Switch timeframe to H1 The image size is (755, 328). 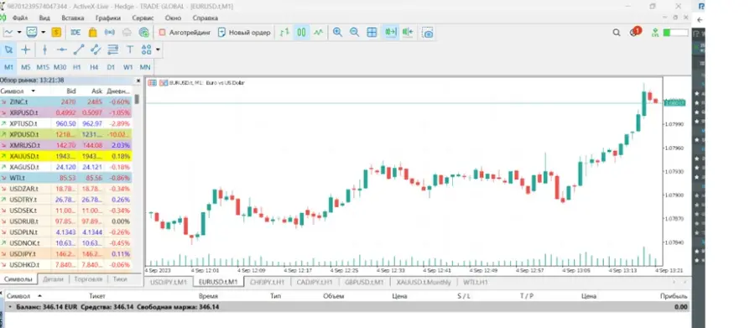(x=77, y=67)
